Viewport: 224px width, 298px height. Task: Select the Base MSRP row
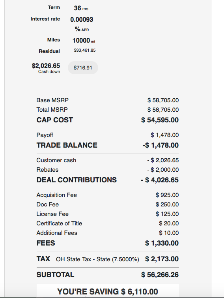point(107,100)
